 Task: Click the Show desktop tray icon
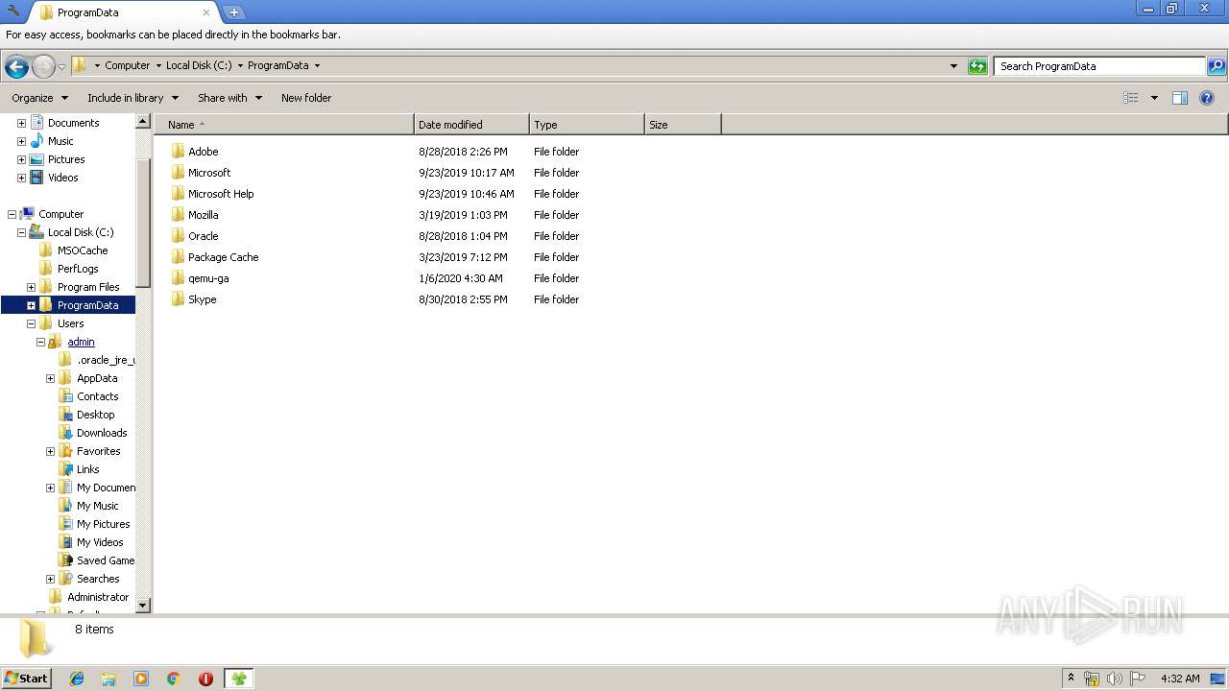[x=1217, y=679]
